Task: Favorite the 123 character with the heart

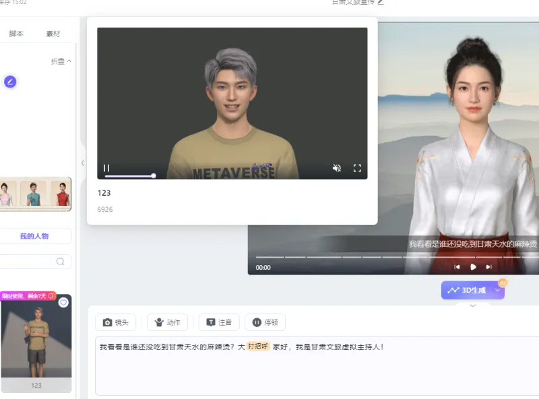Action: pyautogui.click(x=63, y=303)
